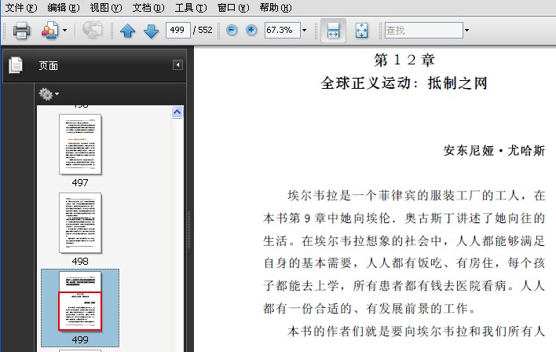This screenshot has height=352, width=556.
Task: Click the 页面 panel title label
Action: (48, 66)
